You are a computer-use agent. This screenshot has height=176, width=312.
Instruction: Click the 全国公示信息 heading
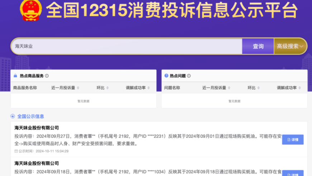point(30,117)
